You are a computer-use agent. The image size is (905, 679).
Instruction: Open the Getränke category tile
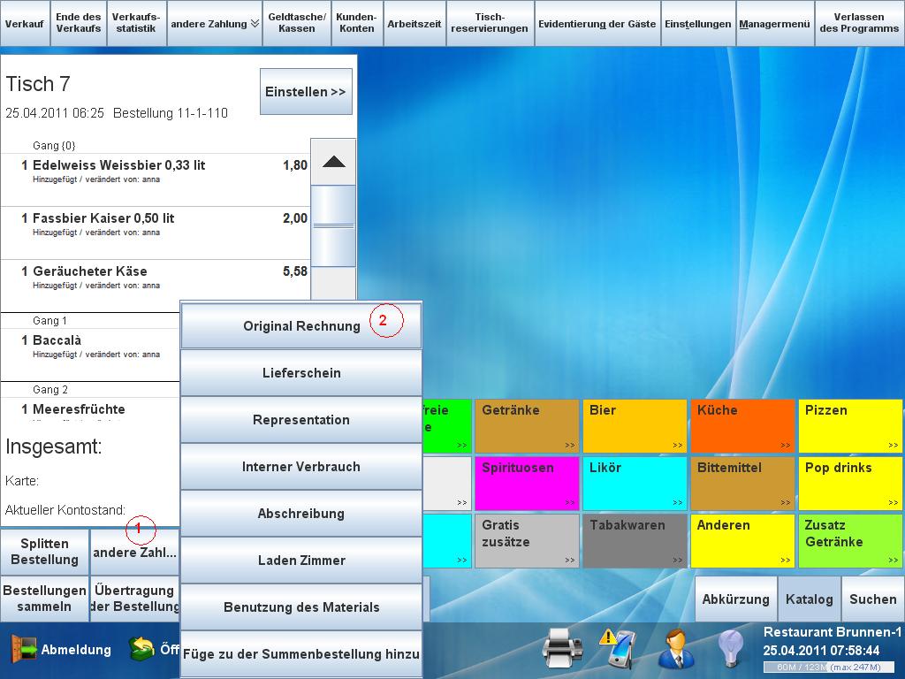(528, 426)
